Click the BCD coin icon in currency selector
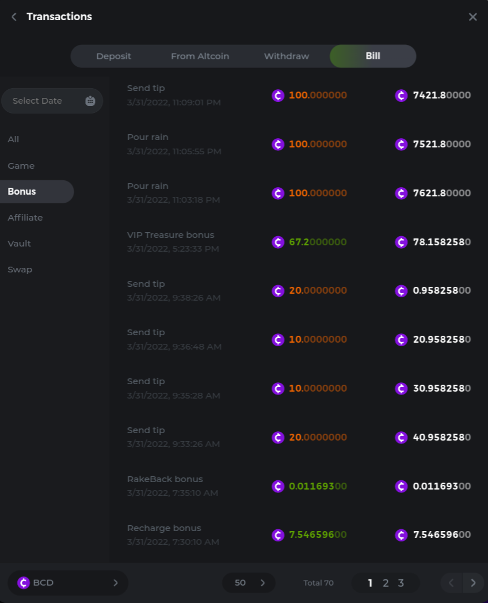 point(24,583)
